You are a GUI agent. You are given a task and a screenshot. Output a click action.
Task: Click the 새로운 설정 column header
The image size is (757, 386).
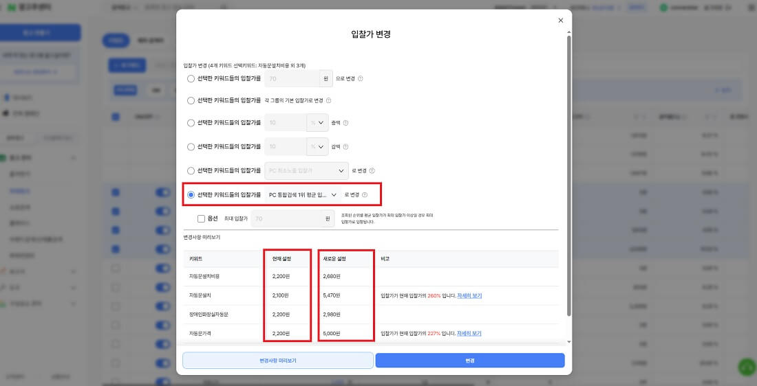pos(334,259)
